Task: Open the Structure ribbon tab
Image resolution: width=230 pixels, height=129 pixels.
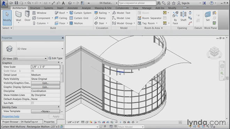Action: click(x=35, y=8)
